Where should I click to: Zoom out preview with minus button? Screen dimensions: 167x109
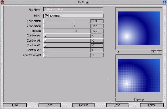tap(159, 52)
